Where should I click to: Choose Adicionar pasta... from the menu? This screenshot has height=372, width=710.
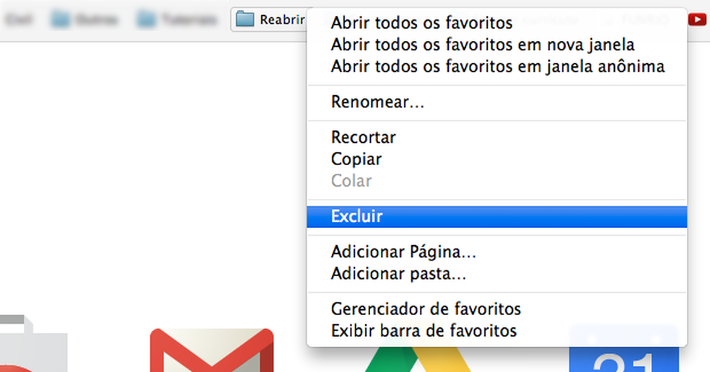(x=398, y=274)
